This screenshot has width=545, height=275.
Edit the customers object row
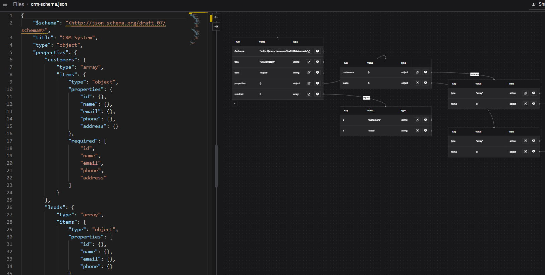pyautogui.click(x=417, y=72)
